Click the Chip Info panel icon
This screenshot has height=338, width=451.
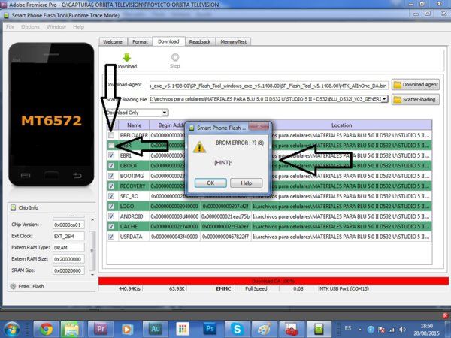pyautogui.click(x=13, y=207)
